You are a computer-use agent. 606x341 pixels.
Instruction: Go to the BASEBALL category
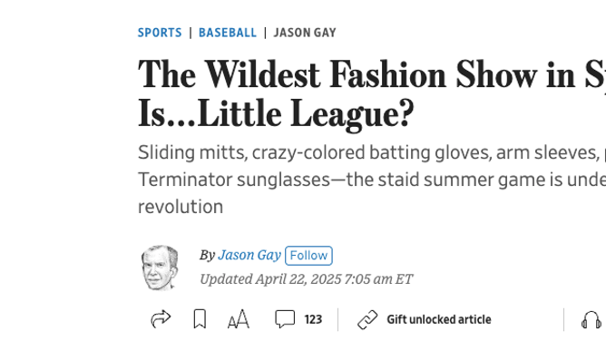pyautogui.click(x=228, y=33)
